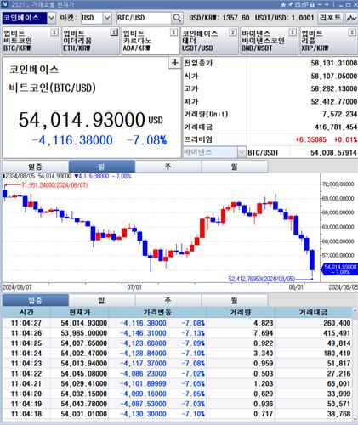Select the 업비트 비트코인 BTC/KRW card
Screen dimensions: 358x425
pos(31,41)
